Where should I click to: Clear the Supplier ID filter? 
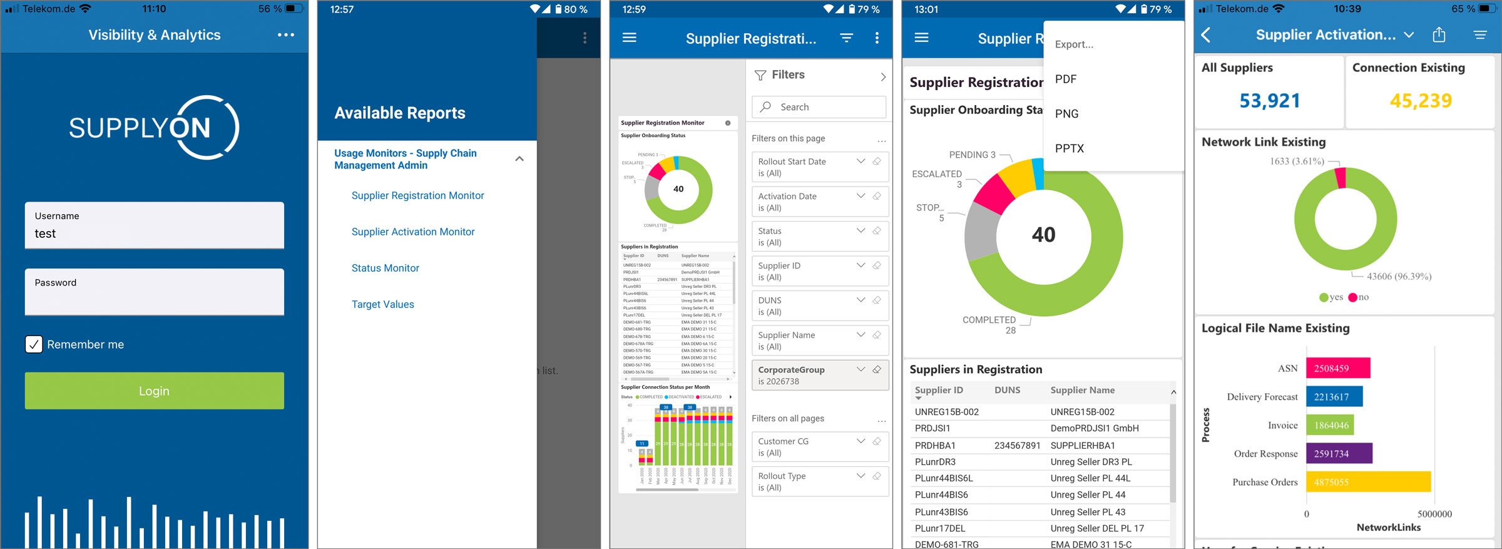(877, 265)
